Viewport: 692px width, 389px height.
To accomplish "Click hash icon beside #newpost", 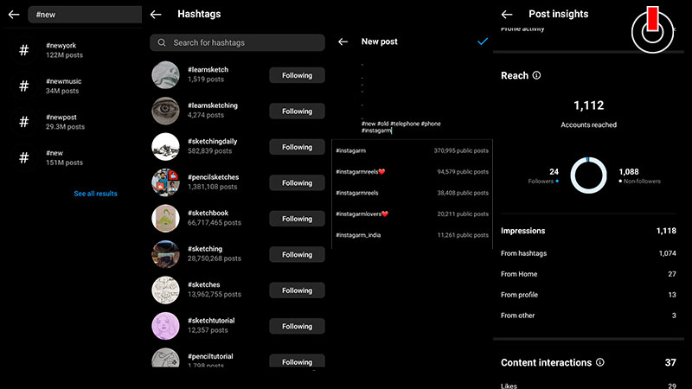I will click(24, 122).
